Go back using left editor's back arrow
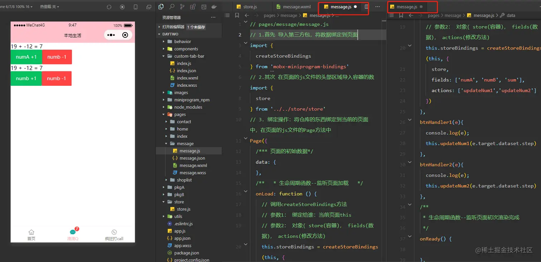 [x=247, y=15]
